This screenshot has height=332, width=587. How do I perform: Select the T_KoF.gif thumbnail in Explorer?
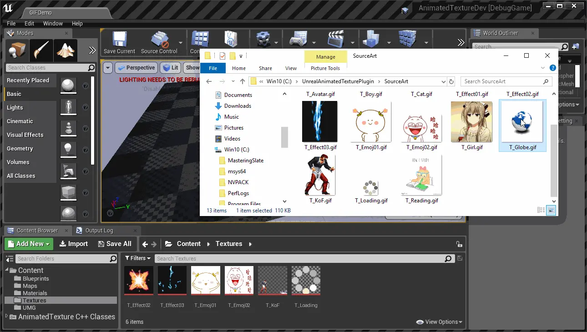[x=321, y=176]
